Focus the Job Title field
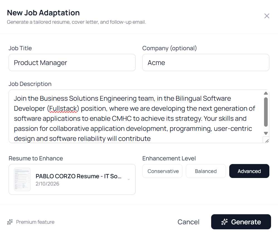Screen dimensions: 278x236 72,62
